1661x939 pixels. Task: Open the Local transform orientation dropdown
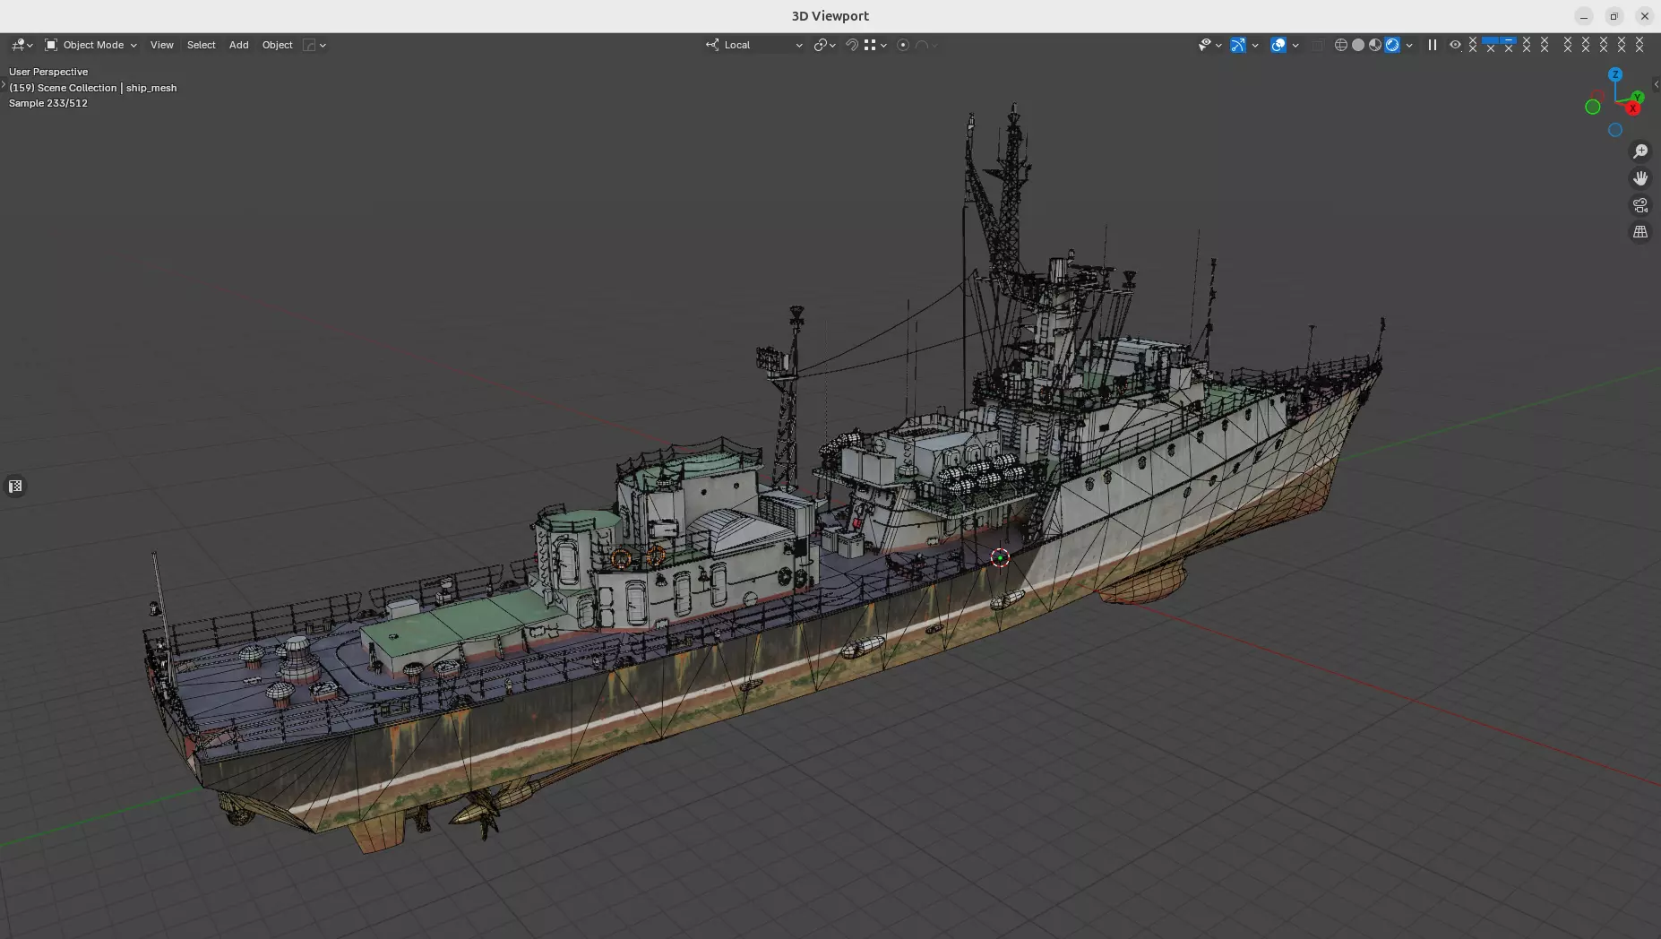754,45
